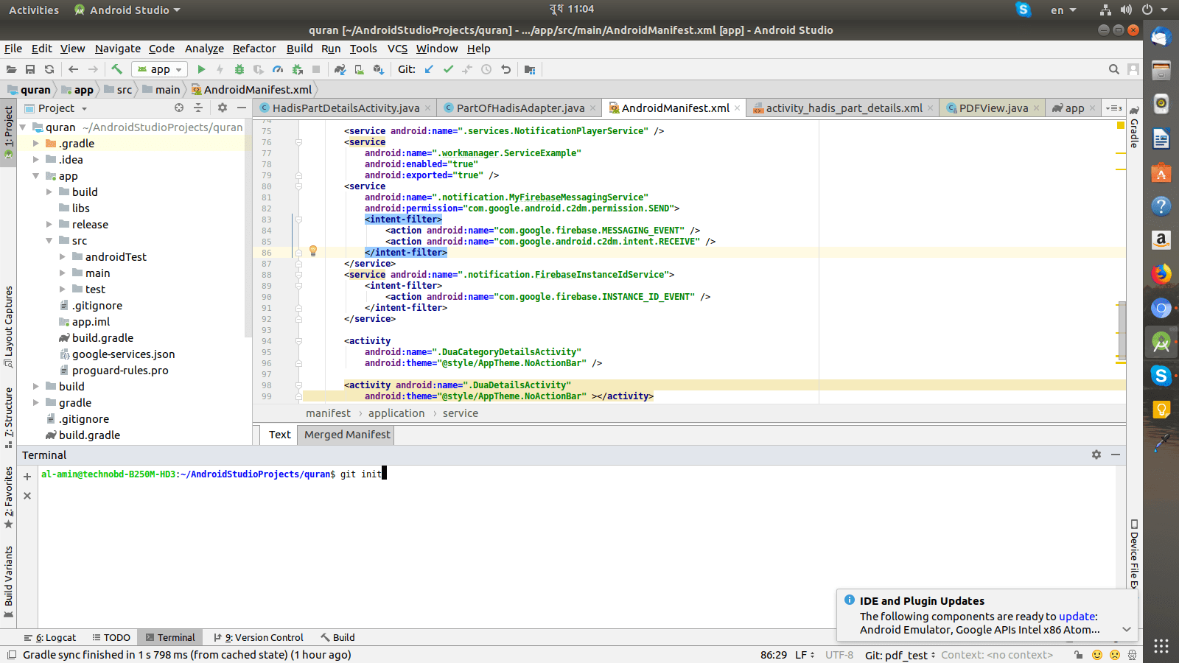Open Search Everywhere magnifier icon
Screen dimensions: 1179x663
coord(1113,69)
